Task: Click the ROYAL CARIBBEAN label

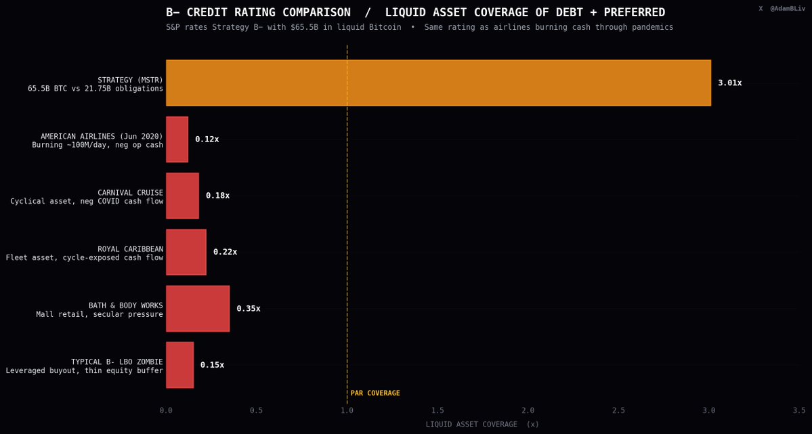Action: coord(130,249)
